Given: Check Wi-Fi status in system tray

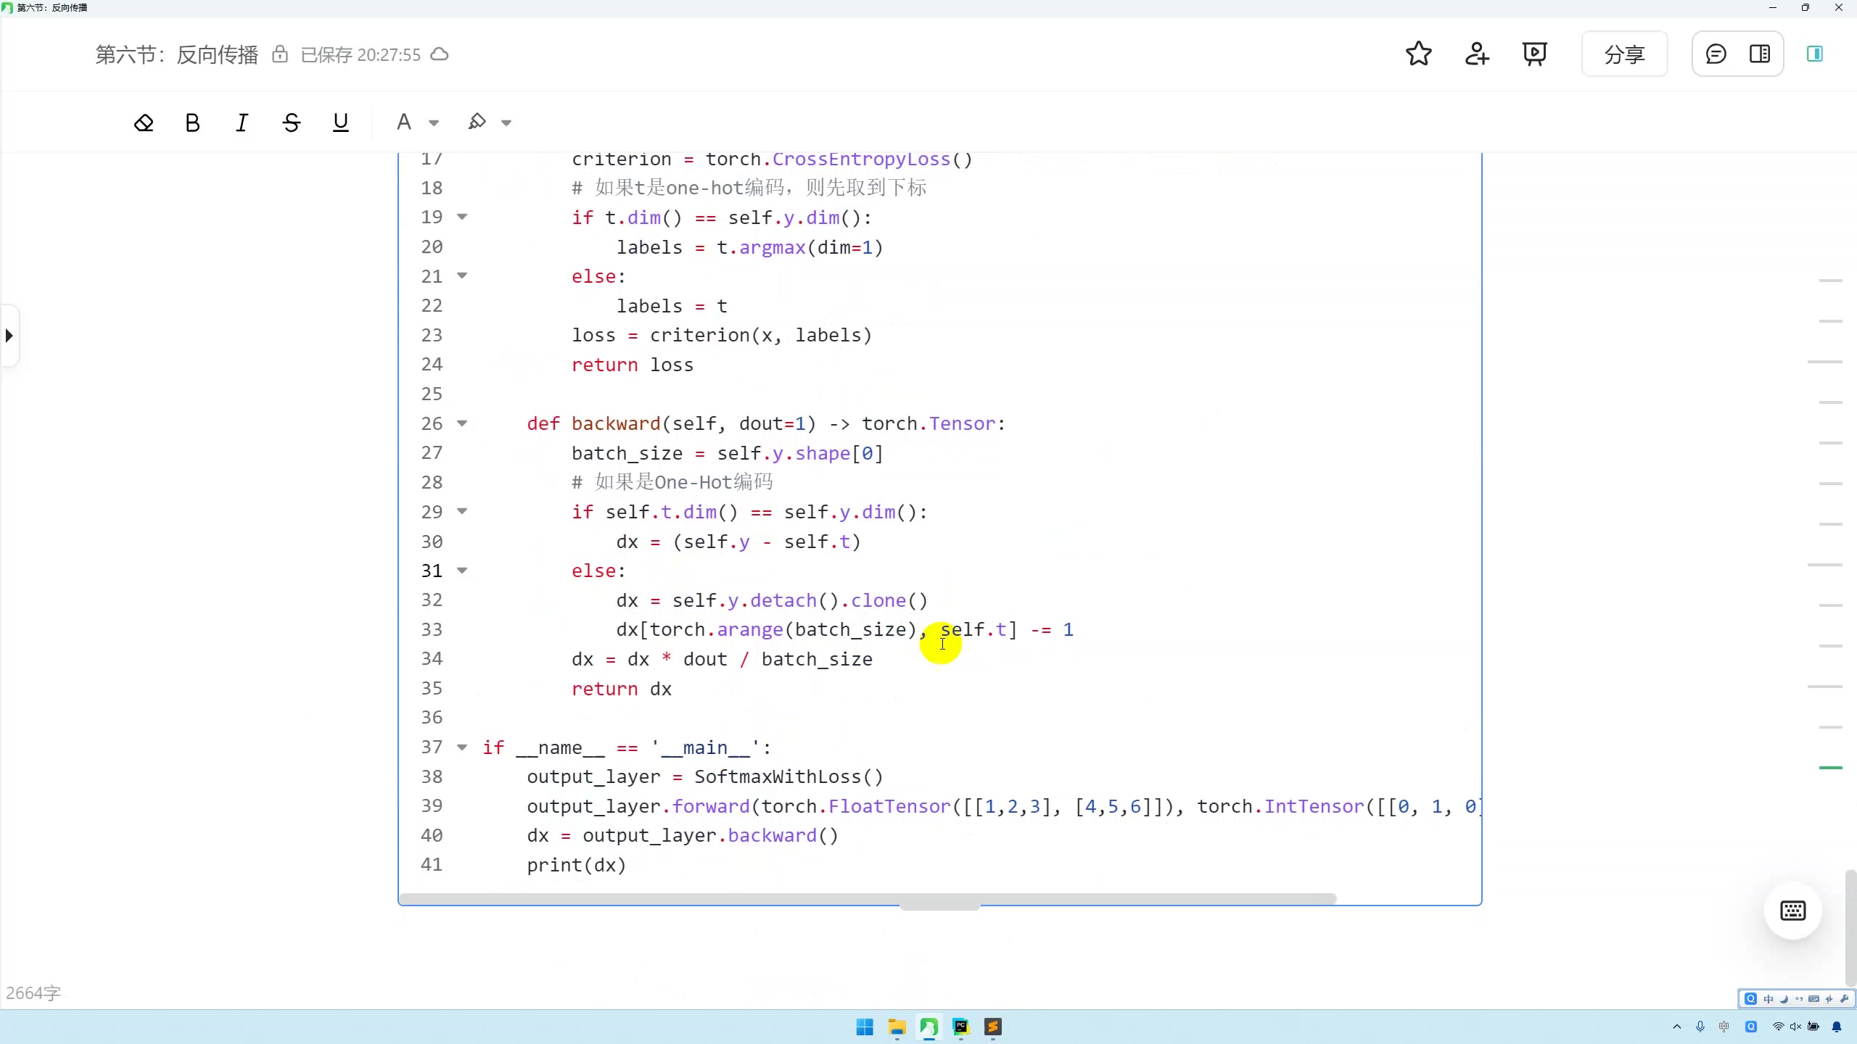Looking at the screenshot, I should (1777, 1027).
